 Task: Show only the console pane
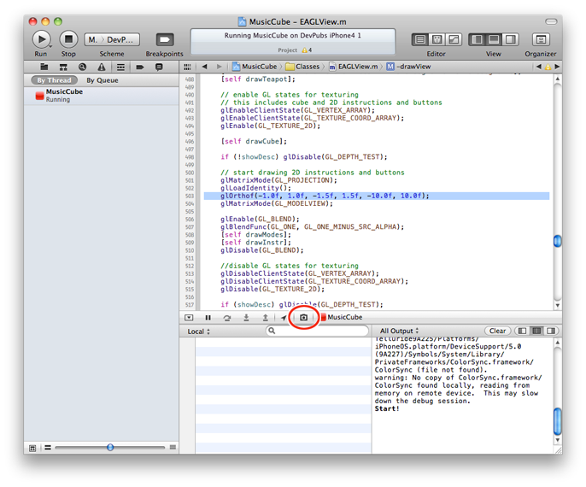[x=551, y=331]
